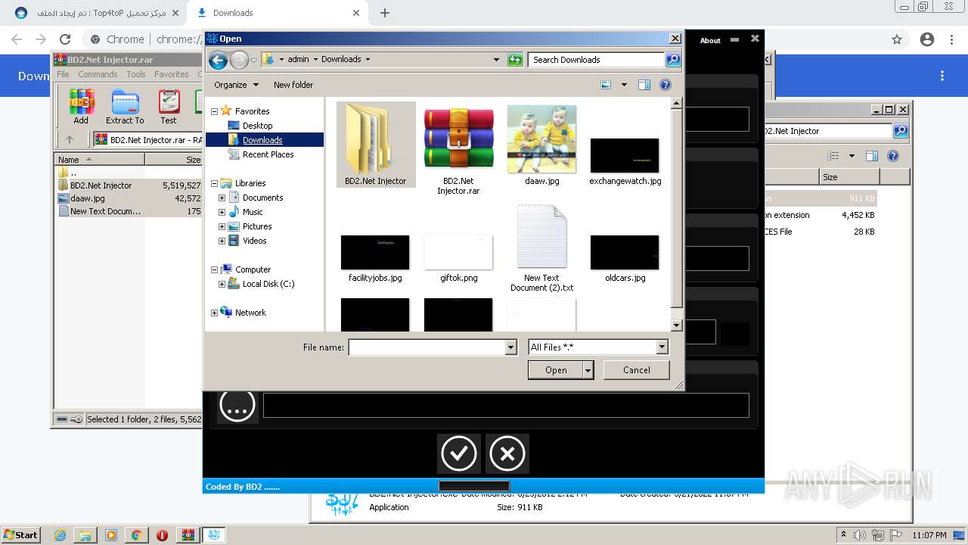Screen dimensions: 968x545
Task: Open help via the blue question mark
Action: [x=665, y=85]
